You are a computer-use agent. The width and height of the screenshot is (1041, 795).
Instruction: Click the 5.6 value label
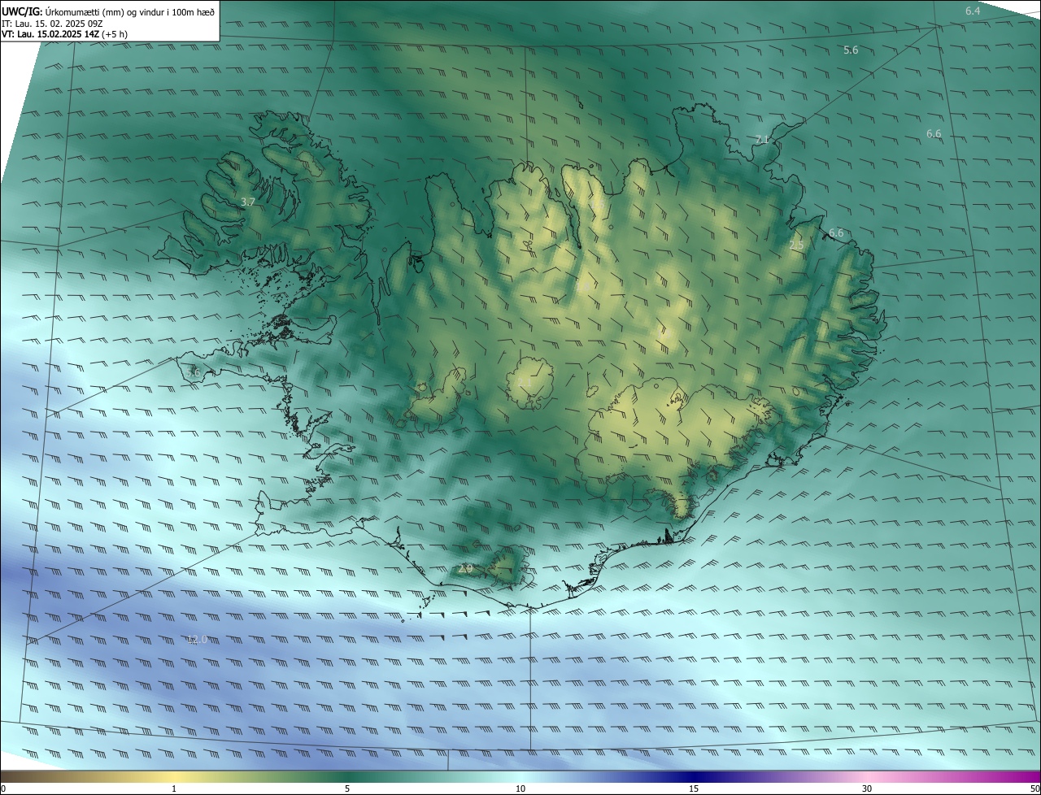pos(851,50)
